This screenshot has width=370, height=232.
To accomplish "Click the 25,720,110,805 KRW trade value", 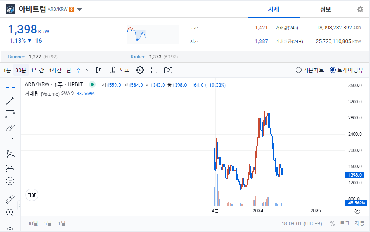I will (338, 41).
